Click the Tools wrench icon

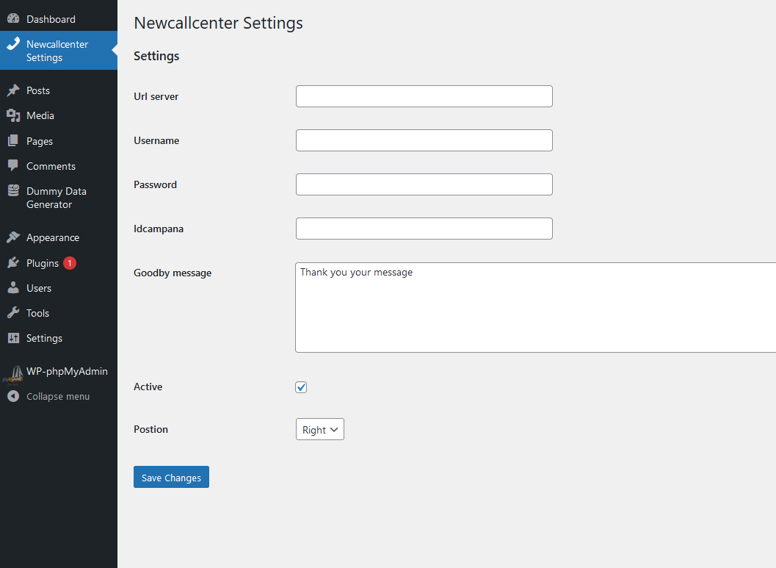[13, 312]
